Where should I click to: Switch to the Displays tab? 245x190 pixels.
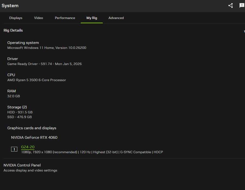[16, 18]
